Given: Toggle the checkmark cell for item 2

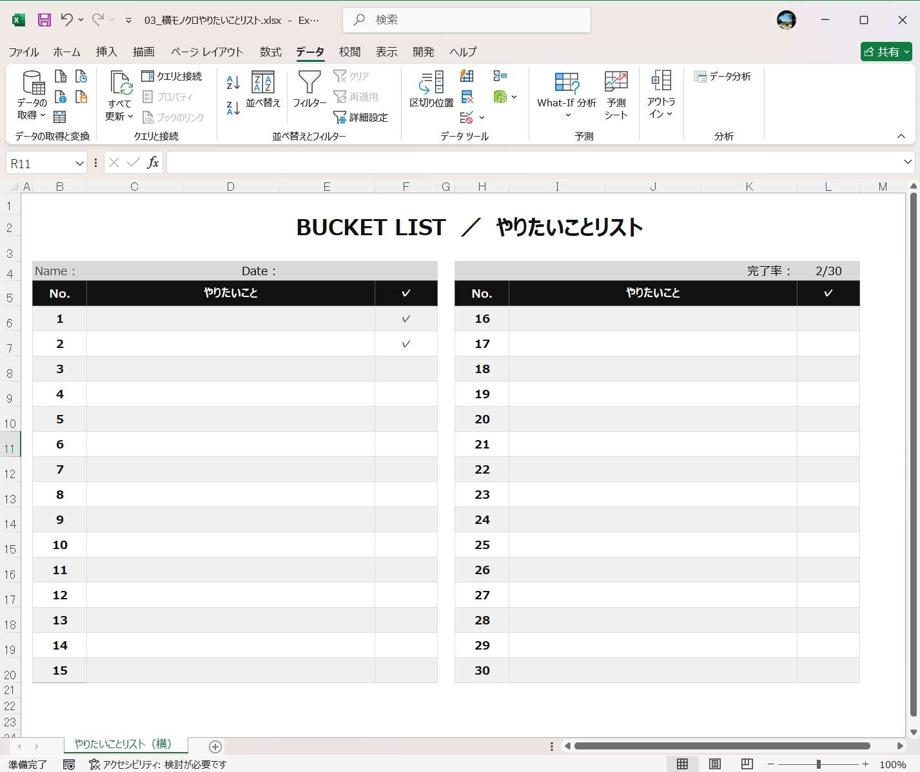Looking at the screenshot, I should pyautogui.click(x=406, y=343).
